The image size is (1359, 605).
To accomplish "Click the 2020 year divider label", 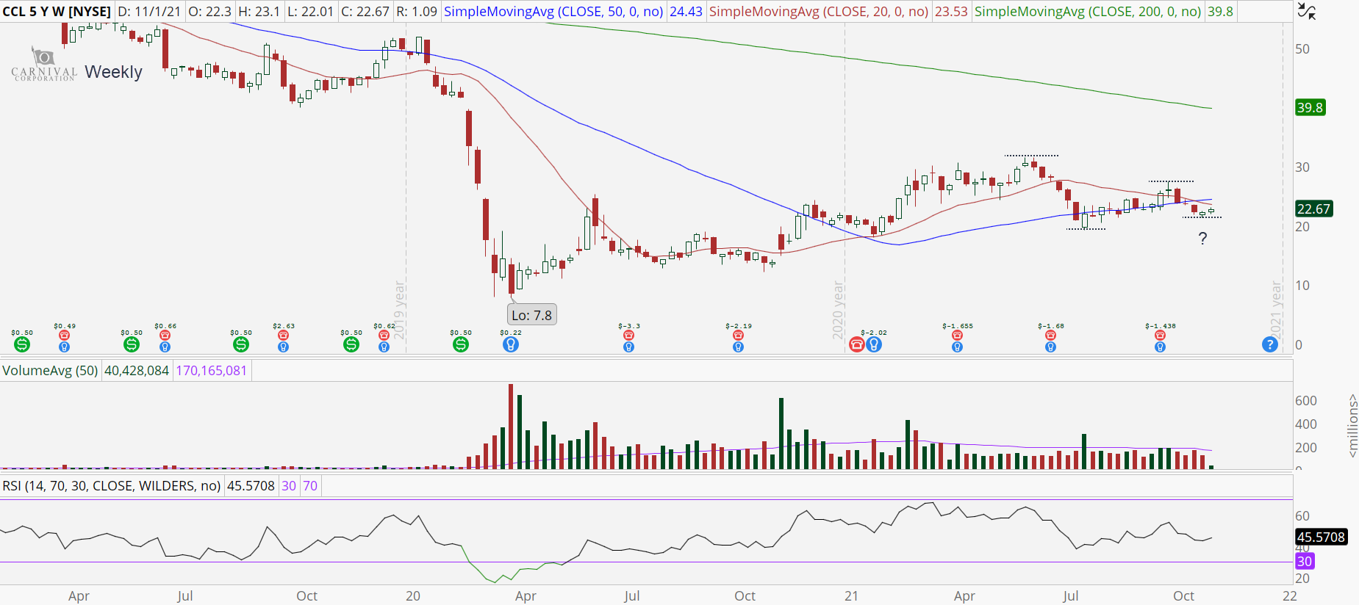I will coord(838,310).
